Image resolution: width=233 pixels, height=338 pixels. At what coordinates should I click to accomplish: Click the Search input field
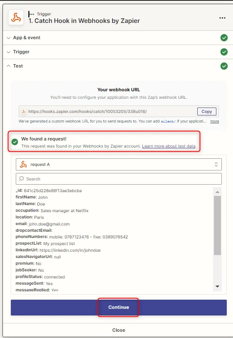point(119,179)
